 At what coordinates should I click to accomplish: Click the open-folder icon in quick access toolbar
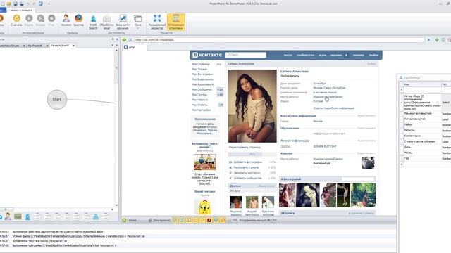(9, 4)
